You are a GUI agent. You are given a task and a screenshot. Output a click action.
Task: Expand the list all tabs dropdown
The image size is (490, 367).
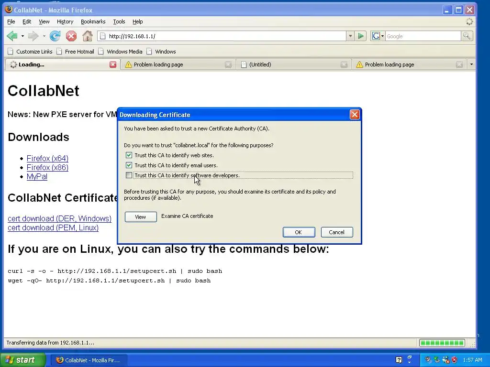(471, 65)
